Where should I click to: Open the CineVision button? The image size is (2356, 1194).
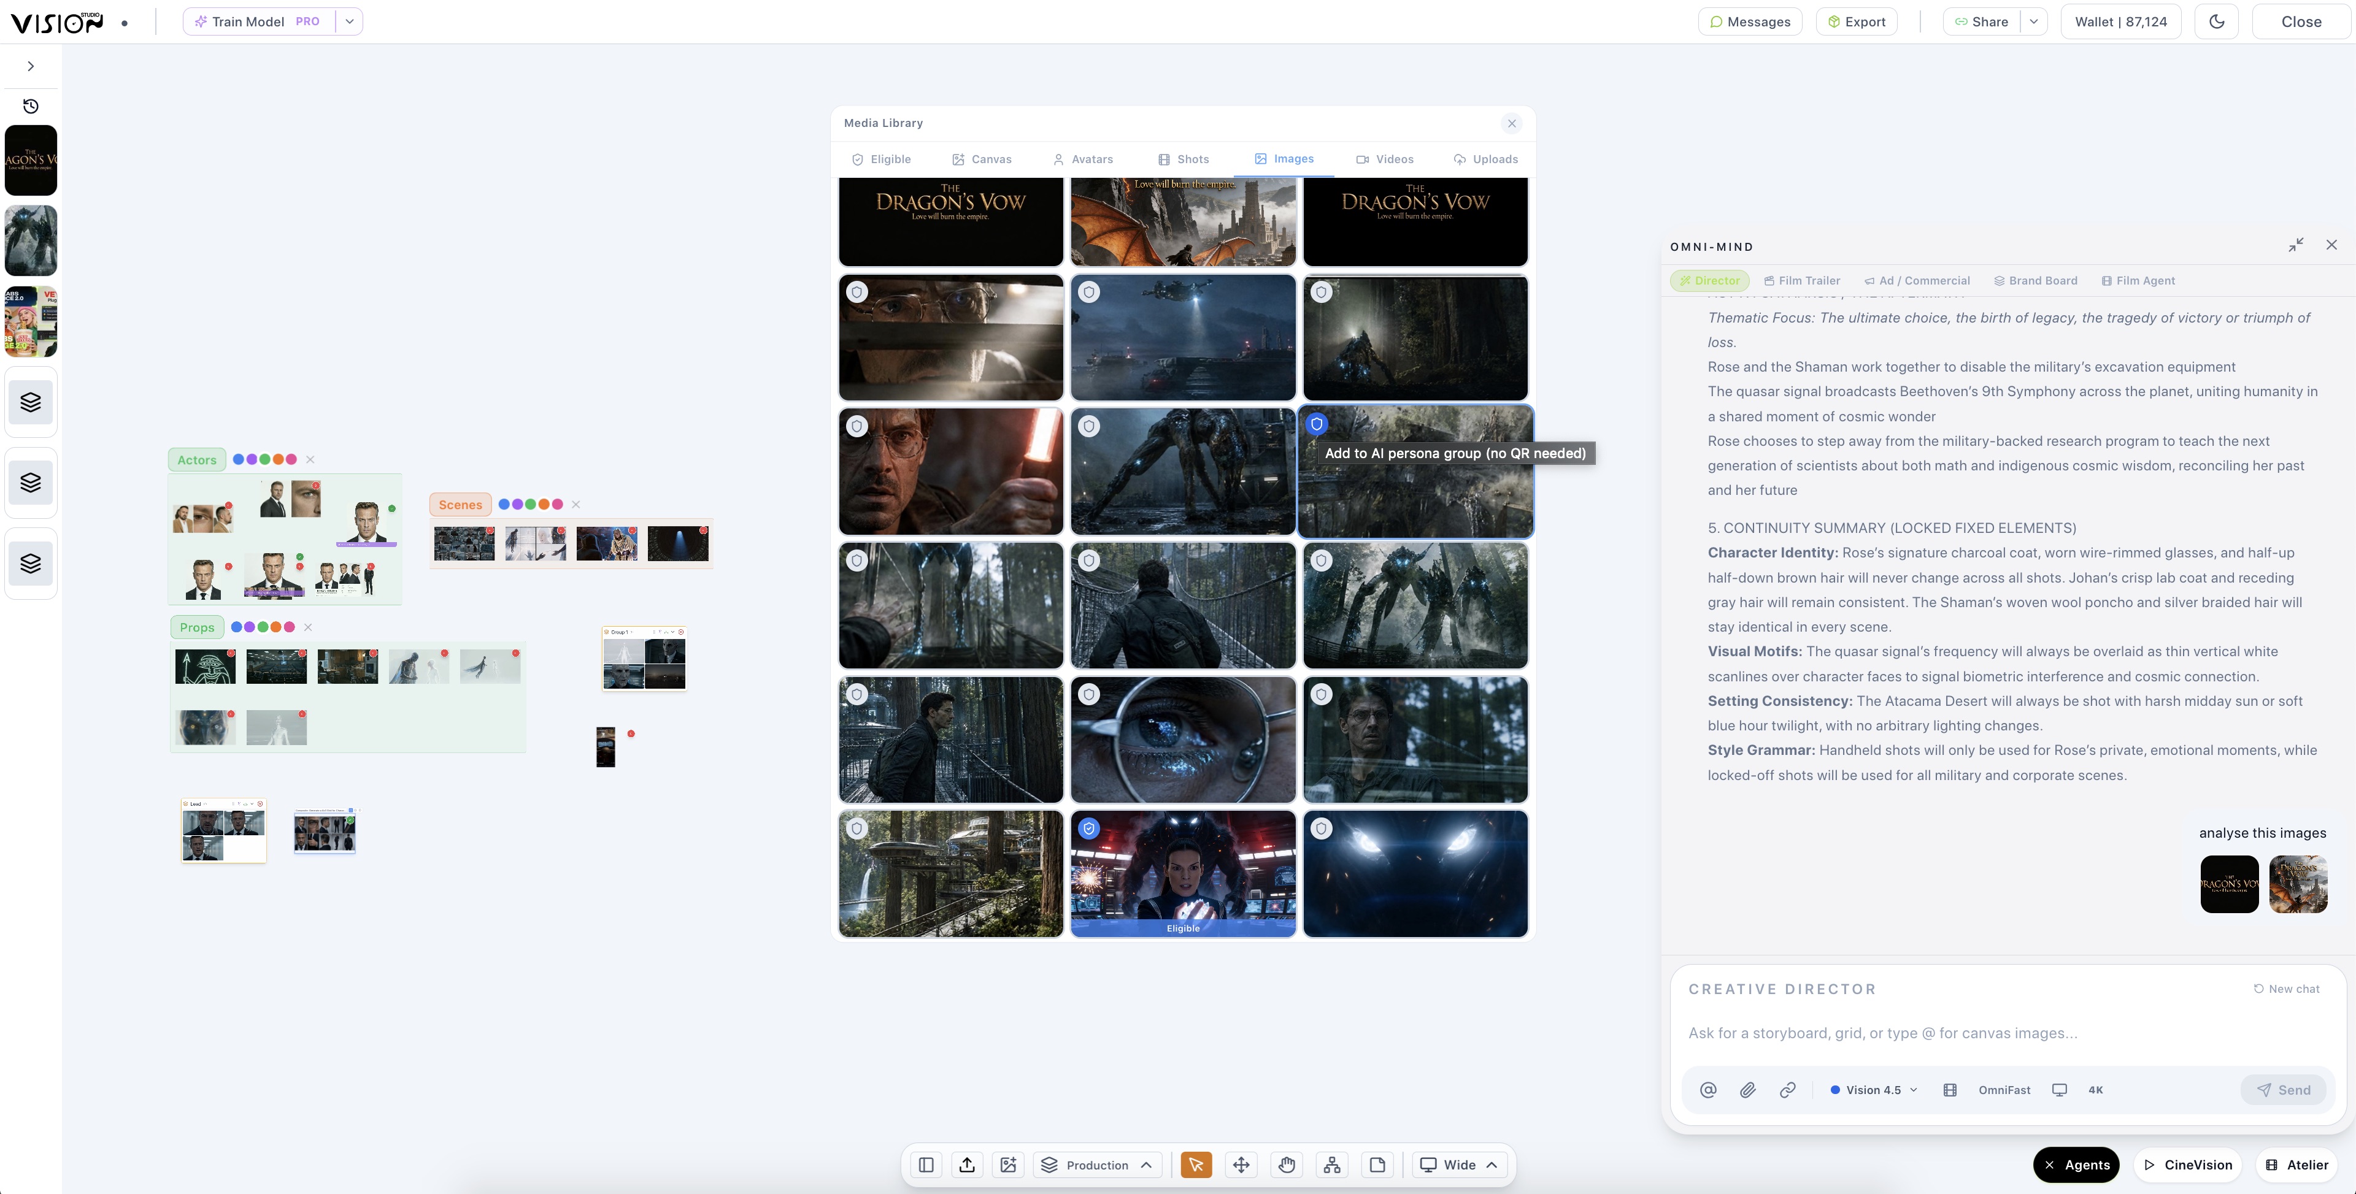click(2188, 1165)
